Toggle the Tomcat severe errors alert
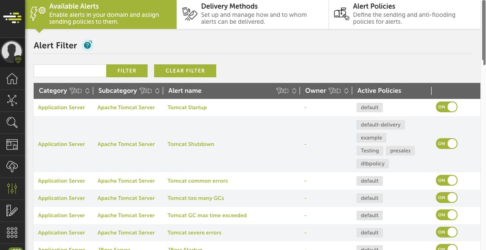Screen dimensions: 486x250 [446, 232]
